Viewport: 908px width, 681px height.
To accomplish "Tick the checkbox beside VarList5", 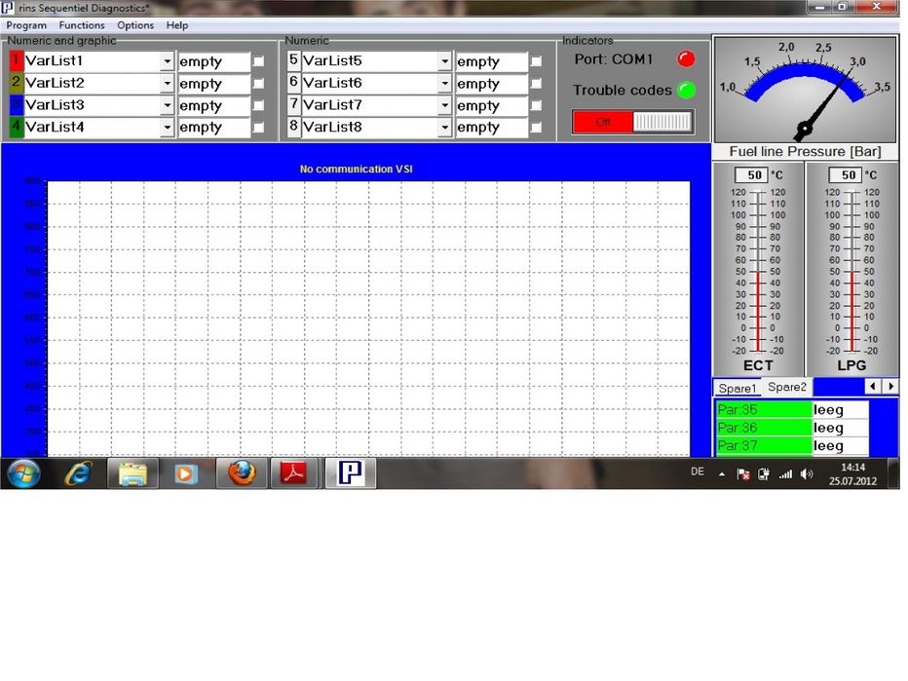I will tap(536, 61).
